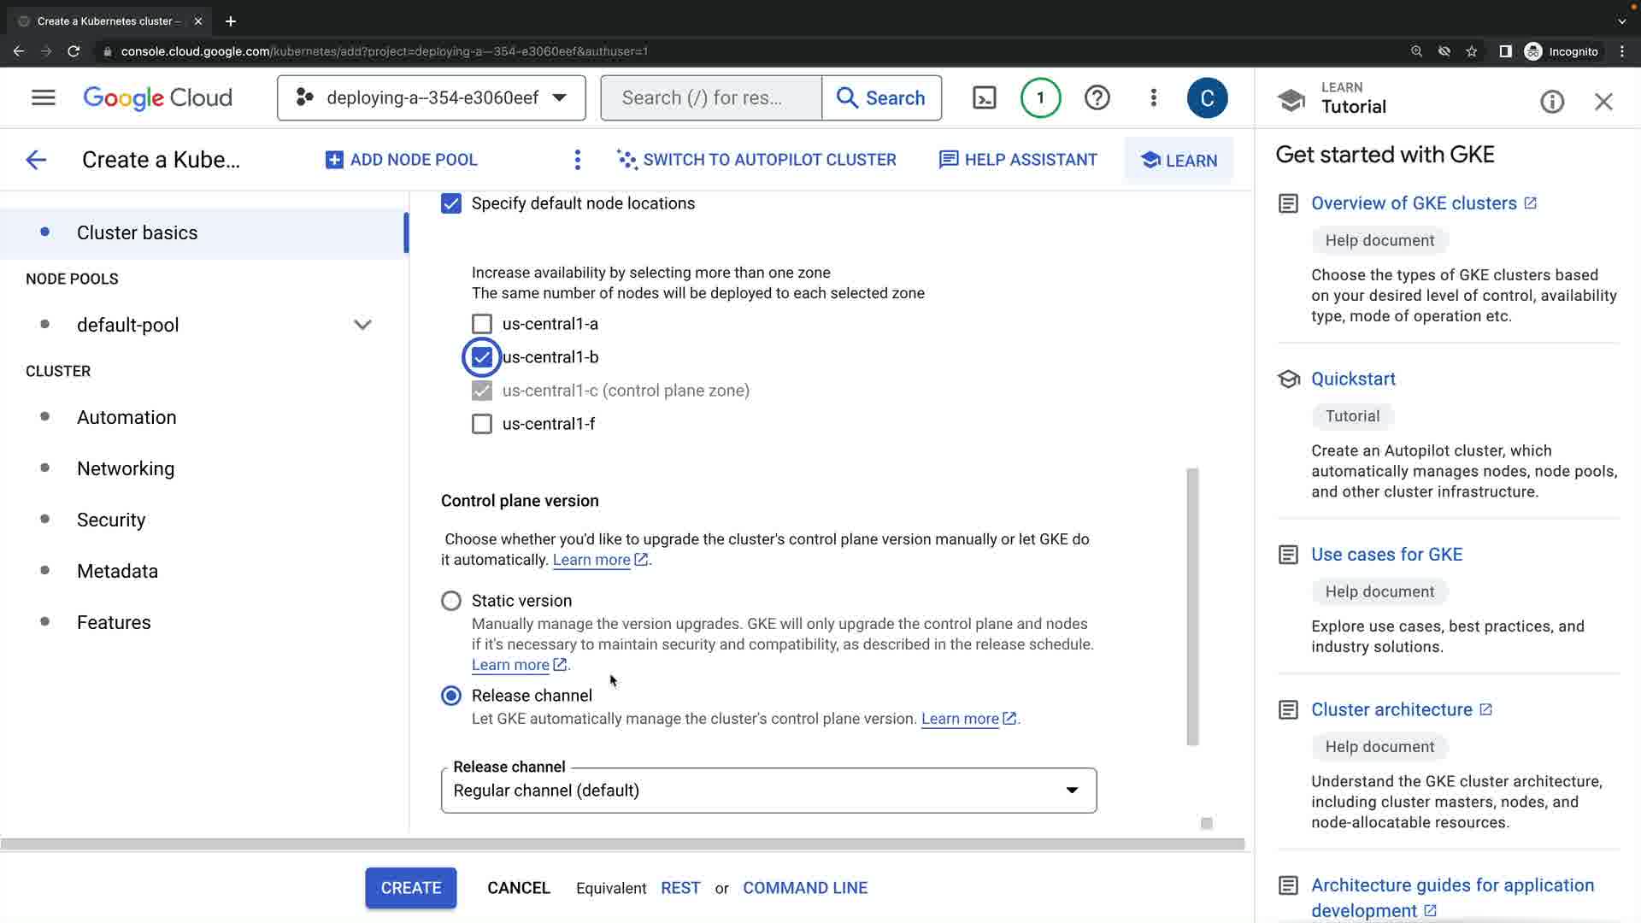Screen dimensions: 1641x923
Task: Open the main navigation hamburger menu
Action: tap(43, 98)
